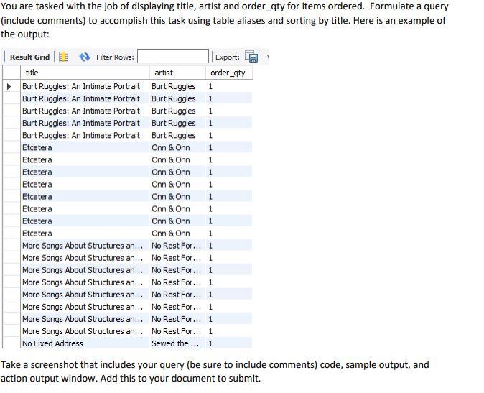Click the blue refresh arrows icon
Screen dimensions: 484x393
[x=85, y=57]
